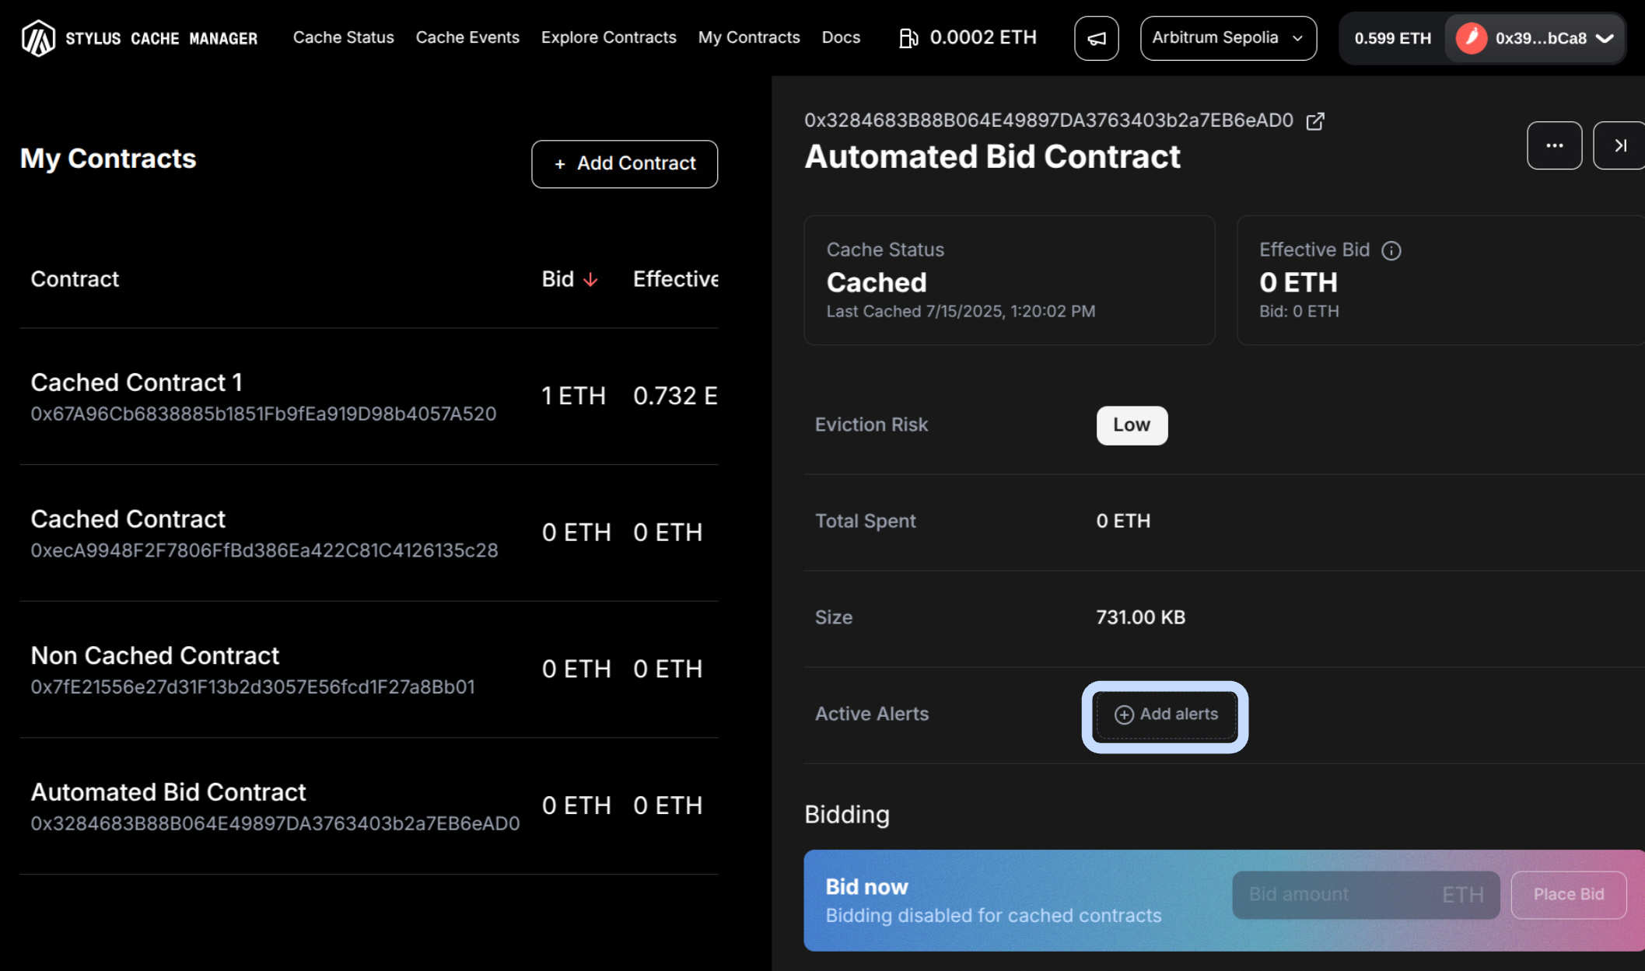This screenshot has height=971, width=1645.
Task: Collapse the details panel with the arrow button
Action: click(x=1620, y=145)
